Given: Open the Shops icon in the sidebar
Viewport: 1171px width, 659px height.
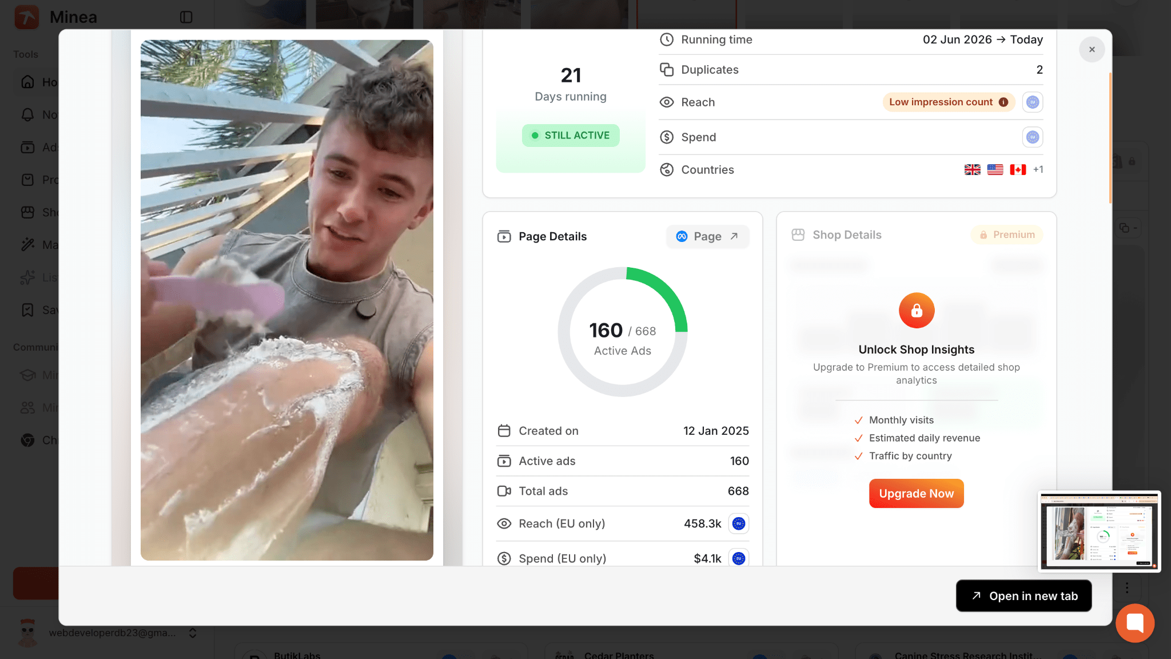Looking at the screenshot, I should point(27,212).
